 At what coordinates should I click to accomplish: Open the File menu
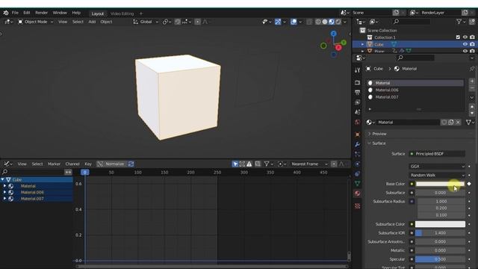15,13
